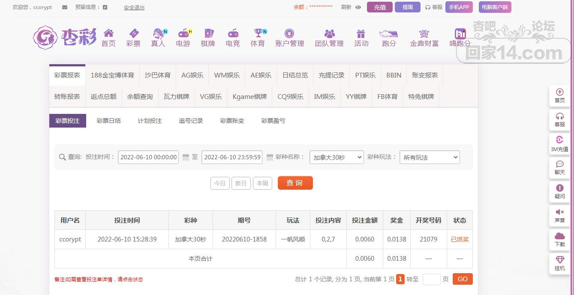Expand the 彩种名称 dropdown 加拿大30秒
The width and height of the screenshot is (574, 295).
click(x=337, y=158)
